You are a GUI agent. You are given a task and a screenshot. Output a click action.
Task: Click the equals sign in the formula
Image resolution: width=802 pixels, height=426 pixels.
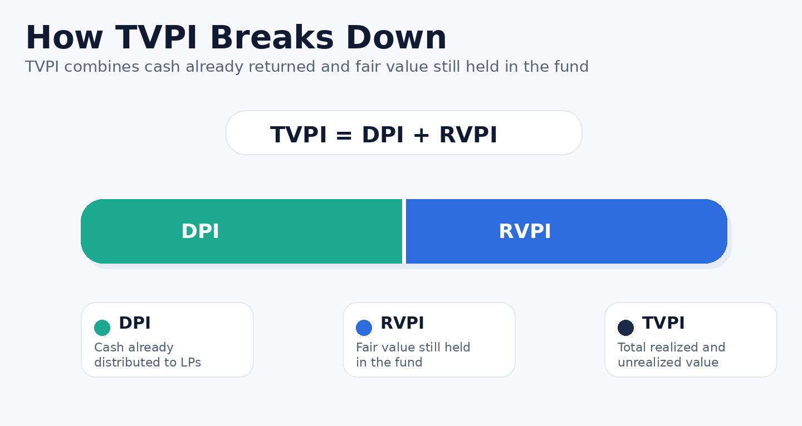click(344, 135)
